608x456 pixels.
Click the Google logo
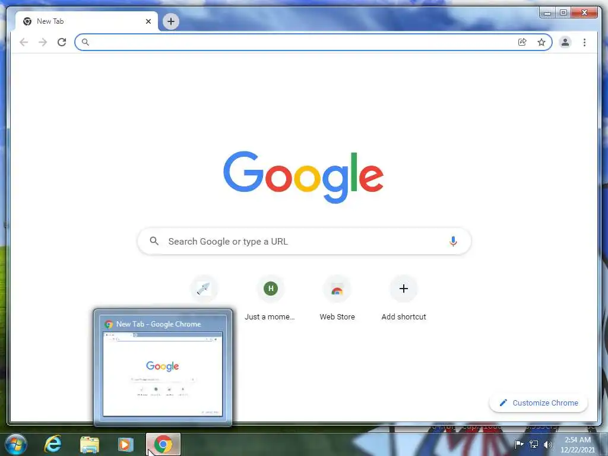303,177
